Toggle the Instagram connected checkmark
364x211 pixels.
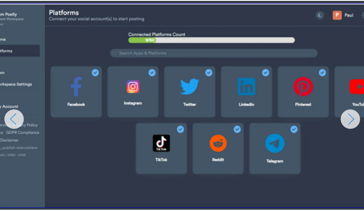tap(152, 73)
